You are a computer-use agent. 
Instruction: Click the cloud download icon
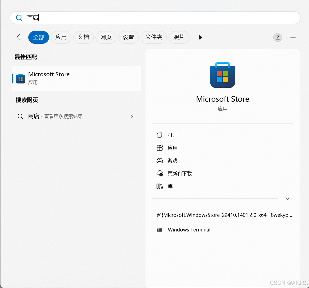pyautogui.click(x=160, y=173)
